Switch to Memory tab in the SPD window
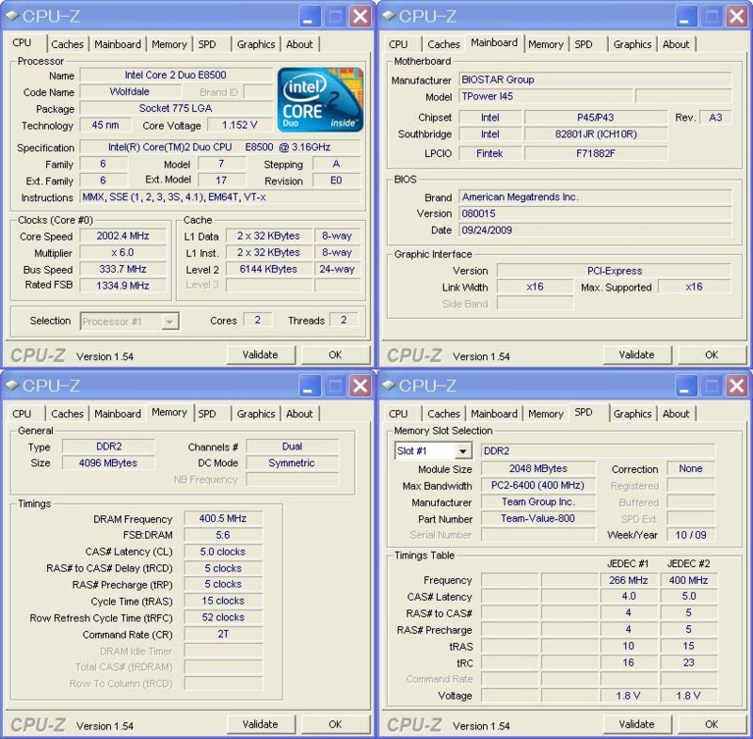Viewport: 753px width, 739px height. pos(546,414)
